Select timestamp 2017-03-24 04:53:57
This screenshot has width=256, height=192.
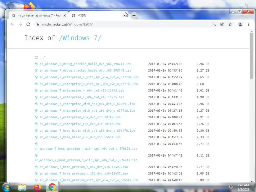[165, 144]
